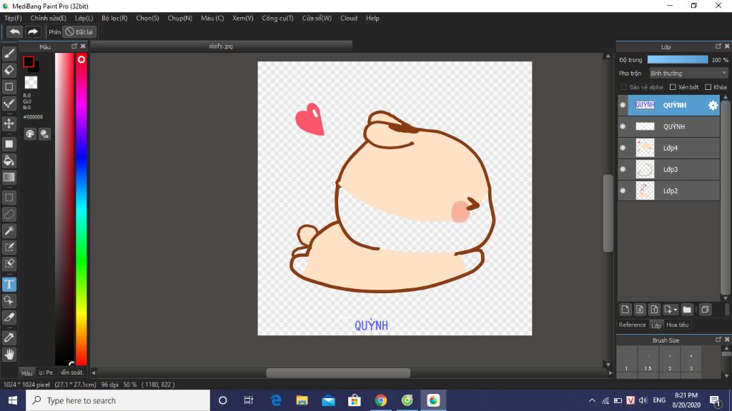Hide the Lớp3 layer

[x=623, y=170]
